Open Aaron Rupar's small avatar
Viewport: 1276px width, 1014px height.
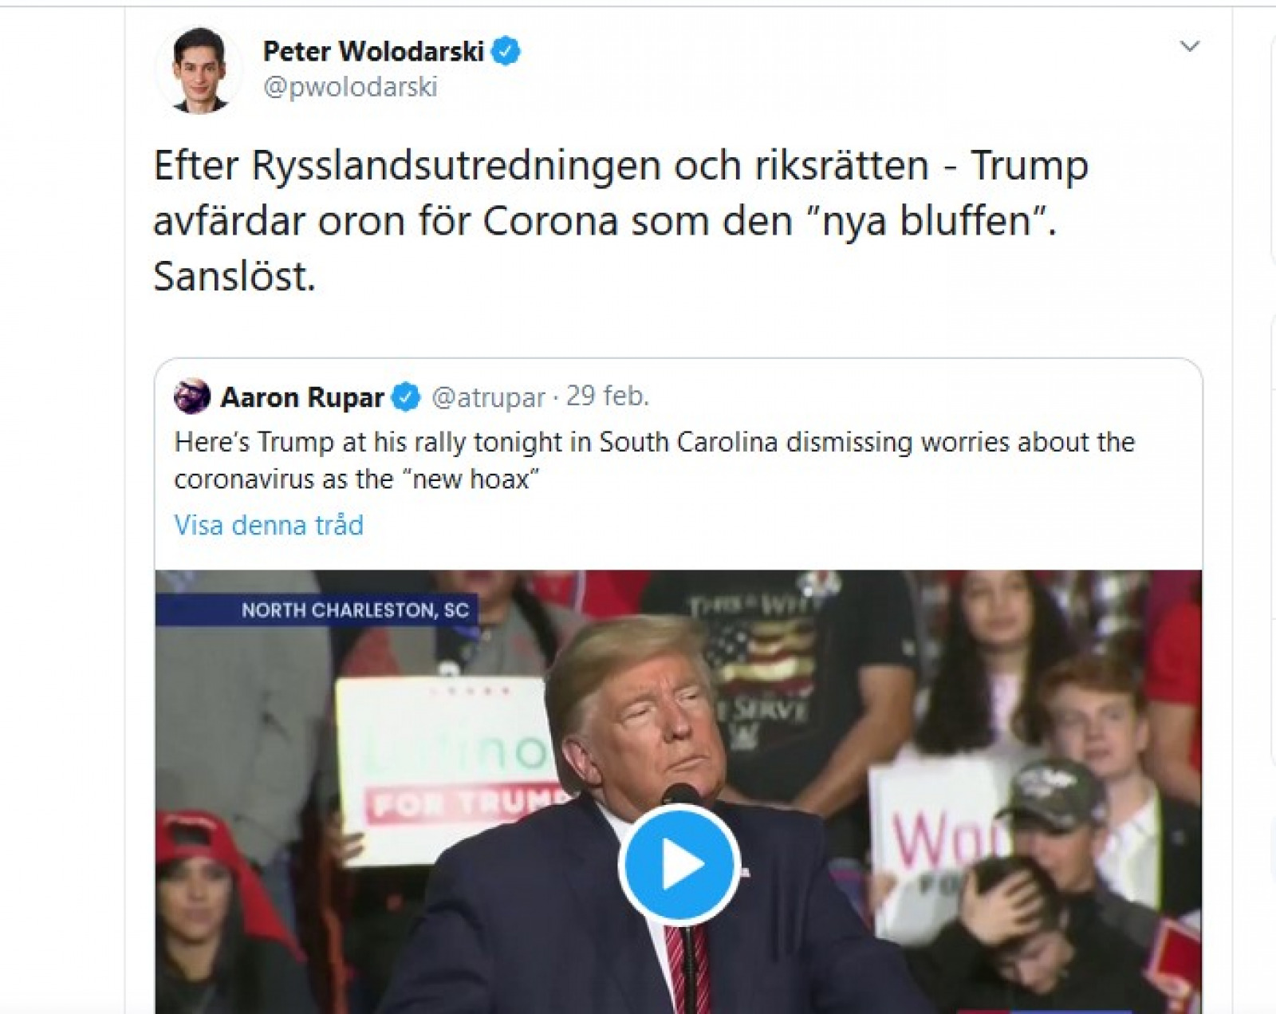tap(192, 397)
